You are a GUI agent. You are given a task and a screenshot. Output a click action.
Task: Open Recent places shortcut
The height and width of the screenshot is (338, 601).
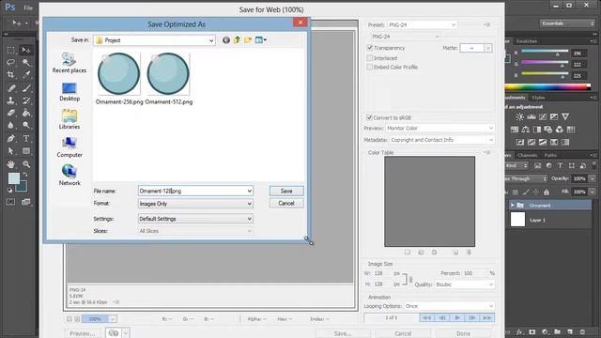tap(69, 63)
